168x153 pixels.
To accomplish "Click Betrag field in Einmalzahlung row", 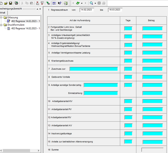I will [152, 93].
